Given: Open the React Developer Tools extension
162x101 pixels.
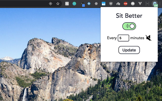Looking at the screenshot, I should tap(96, 4).
